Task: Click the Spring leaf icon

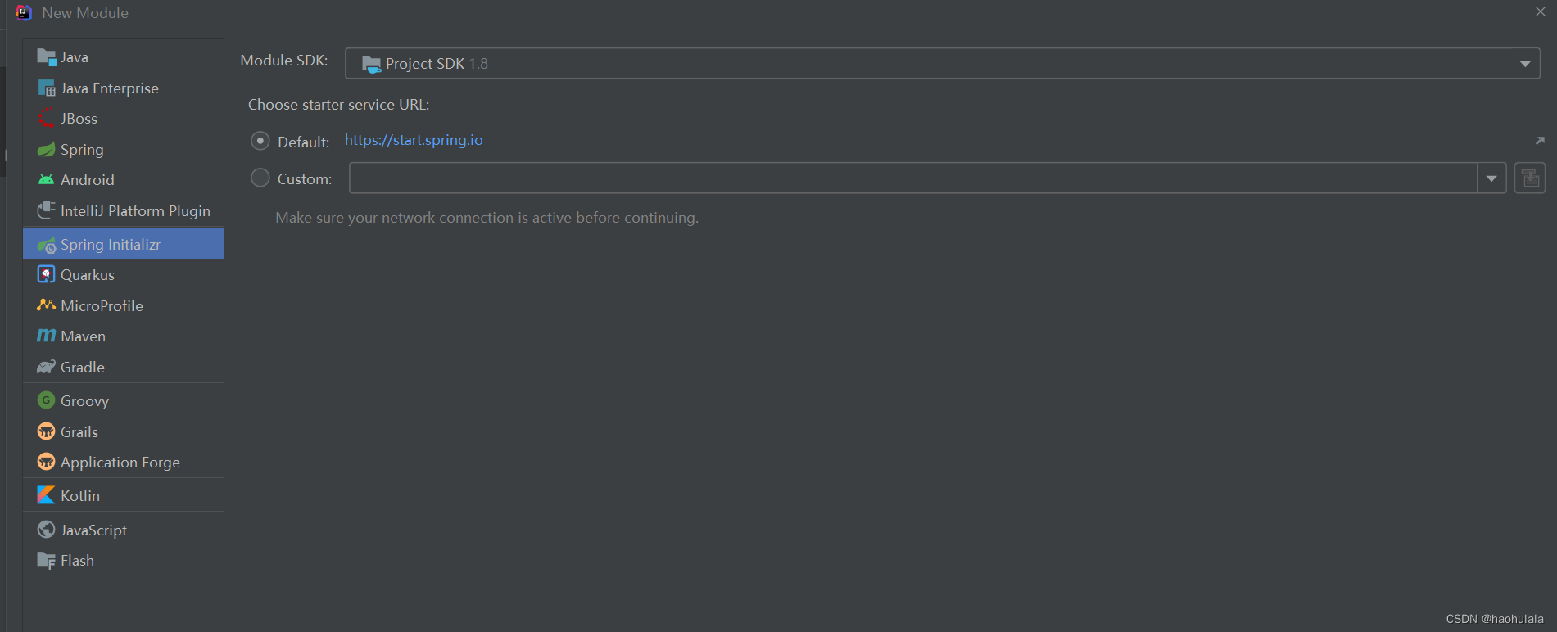Action: pos(47,149)
